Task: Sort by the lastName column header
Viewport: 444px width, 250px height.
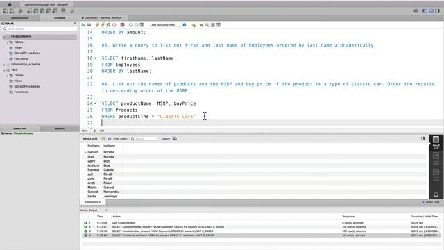Action: 110,146
